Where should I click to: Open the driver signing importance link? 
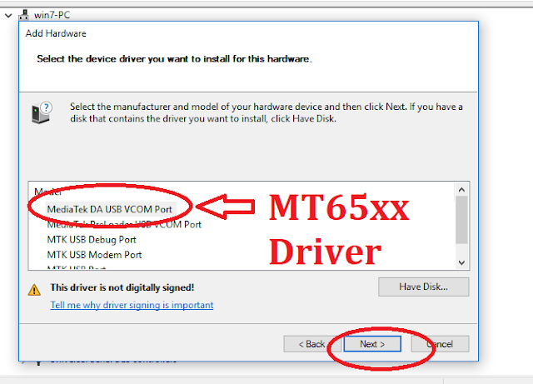point(132,305)
